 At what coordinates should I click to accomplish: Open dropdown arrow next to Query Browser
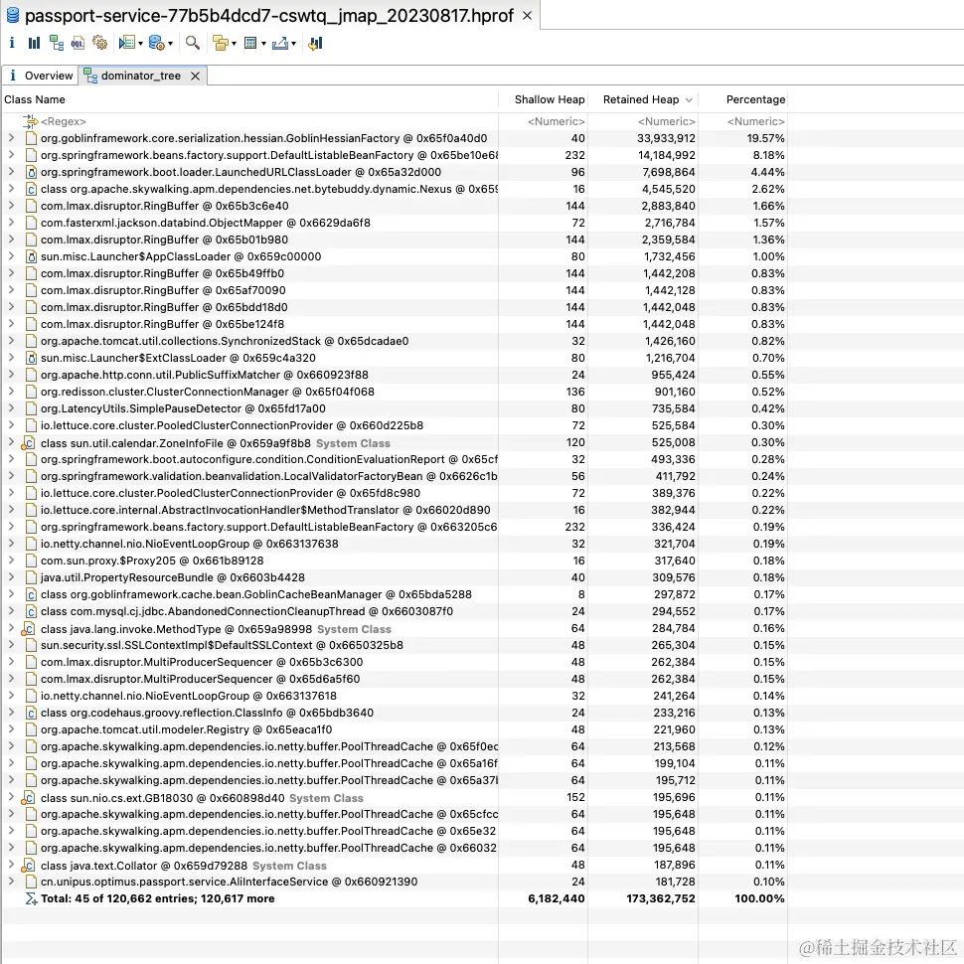170,43
